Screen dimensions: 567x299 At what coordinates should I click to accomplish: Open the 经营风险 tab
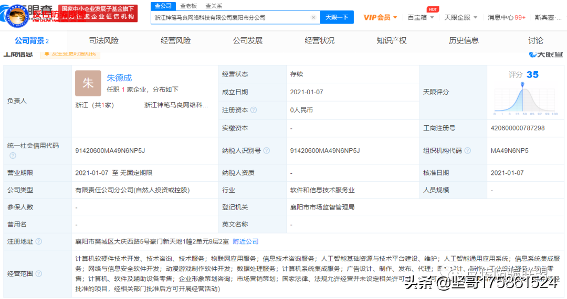click(176, 41)
